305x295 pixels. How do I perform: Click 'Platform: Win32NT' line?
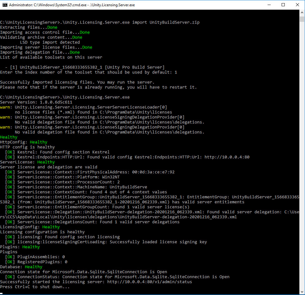pos(62,177)
